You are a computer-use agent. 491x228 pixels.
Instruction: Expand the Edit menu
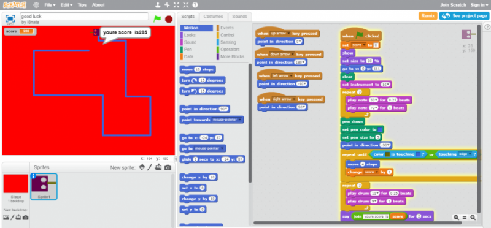pos(66,5)
